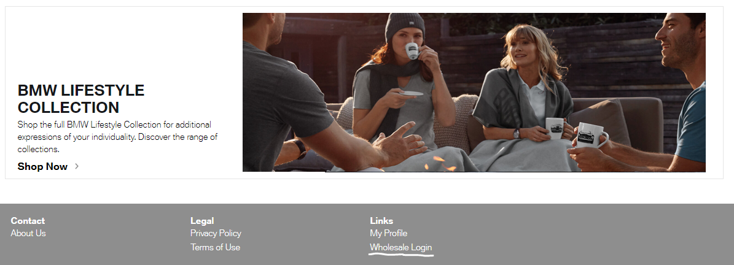Open the About Us footer link
734x265 pixels.
click(28, 233)
